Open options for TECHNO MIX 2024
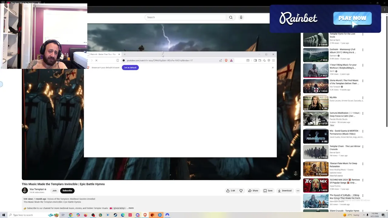388x218 pixels. pyautogui.click(x=363, y=180)
